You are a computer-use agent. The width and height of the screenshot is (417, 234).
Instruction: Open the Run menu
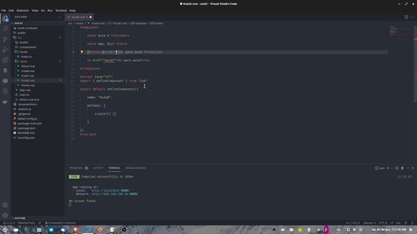(50, 10)
